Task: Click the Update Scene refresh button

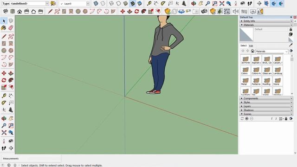Action: 242,119
